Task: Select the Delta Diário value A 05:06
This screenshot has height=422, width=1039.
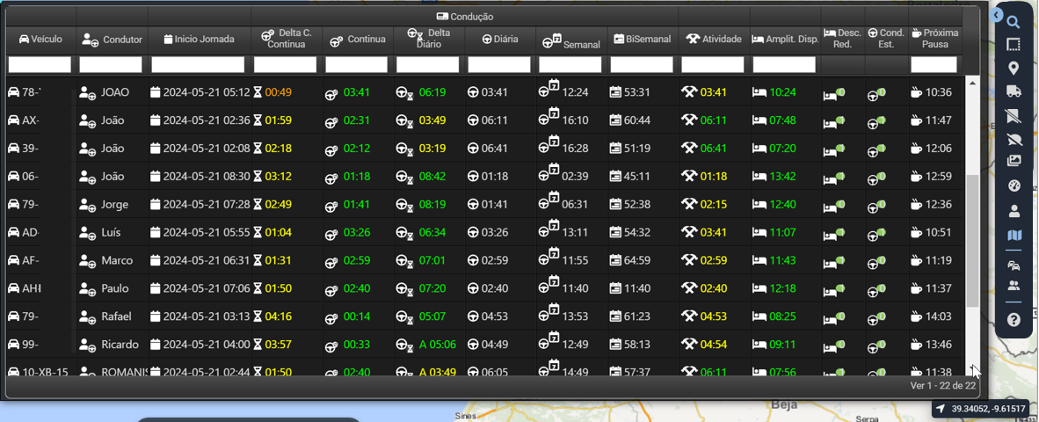Action: (x=438, y=345)
